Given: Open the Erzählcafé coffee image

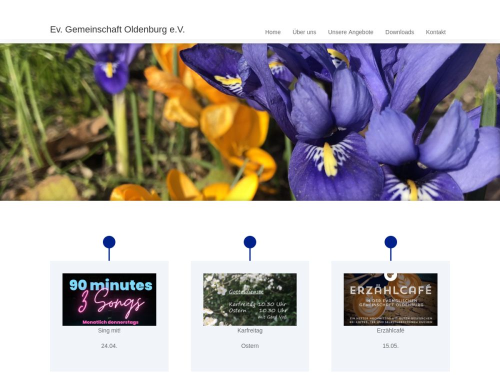Looking at the screenshot, I should 390,299.
